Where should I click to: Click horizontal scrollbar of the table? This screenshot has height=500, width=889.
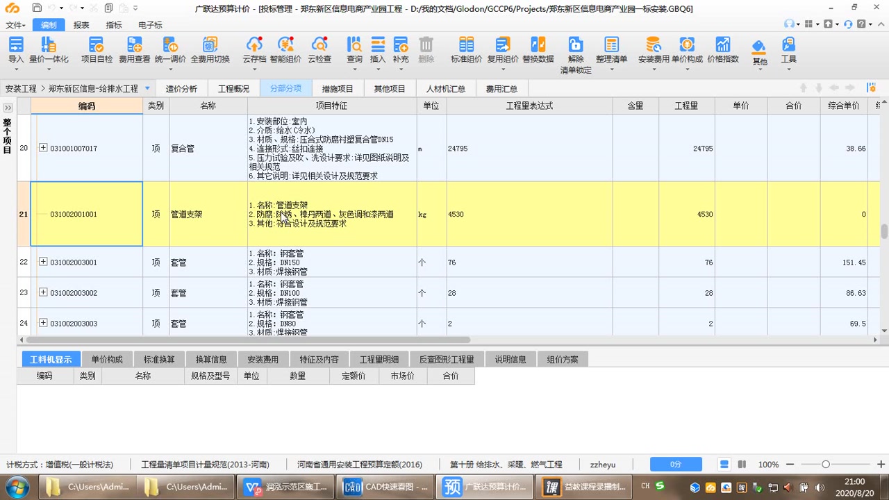pos(248,340)
